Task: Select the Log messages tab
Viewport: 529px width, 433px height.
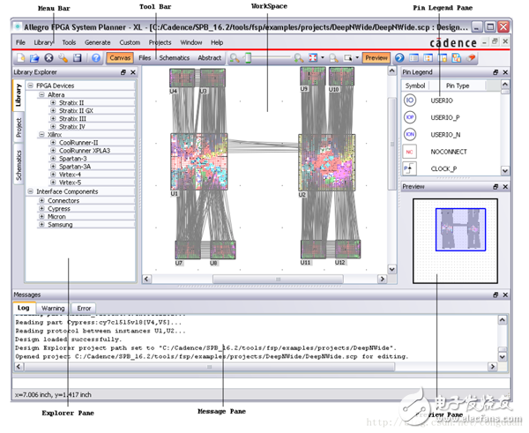Action: pyautogui.click(x=24, y=308)
